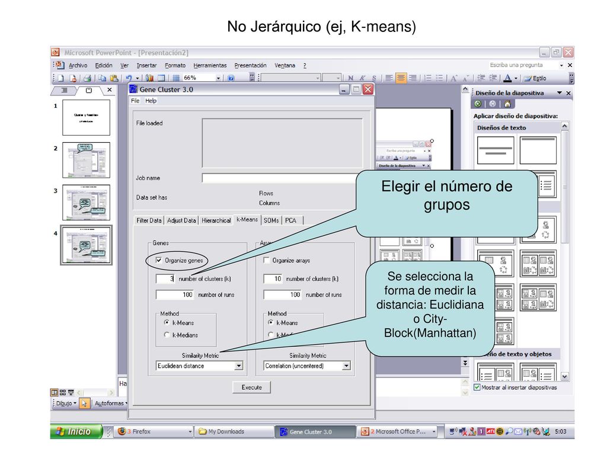607x455 pixels.
Task: Switch to the PCA tab
Action: pos(290,220)
